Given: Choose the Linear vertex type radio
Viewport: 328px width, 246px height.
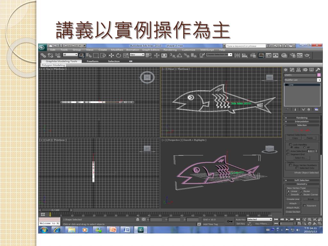Looking at the screenshot, I should (289, 191).
